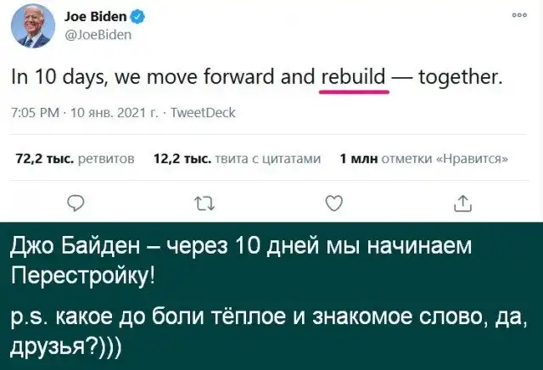The width and height of the screenshot is (543, 370).
Task: Click the reply speech bubble icon
Action: tap(76, 202)
